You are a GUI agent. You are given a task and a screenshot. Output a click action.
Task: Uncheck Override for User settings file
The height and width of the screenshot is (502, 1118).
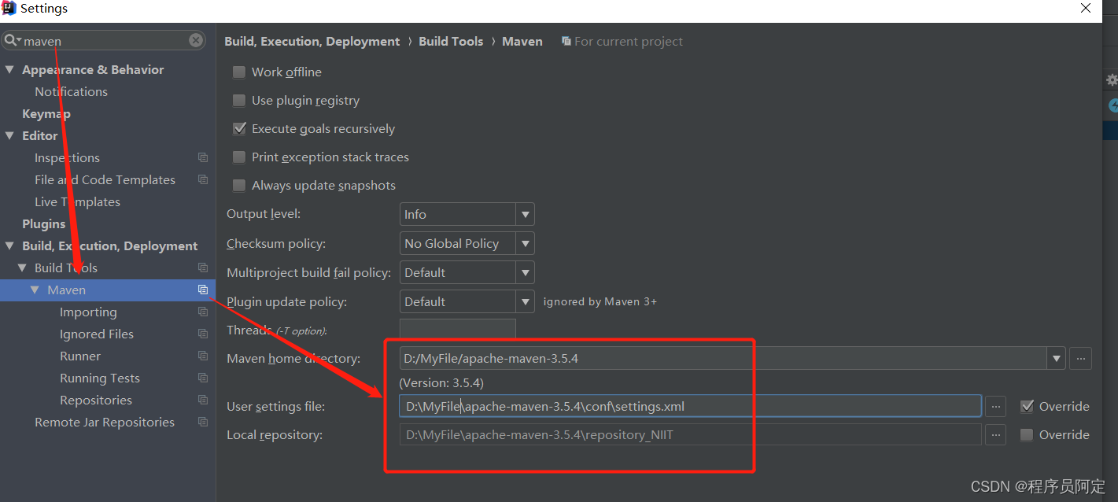click(x=1027, y=406)
